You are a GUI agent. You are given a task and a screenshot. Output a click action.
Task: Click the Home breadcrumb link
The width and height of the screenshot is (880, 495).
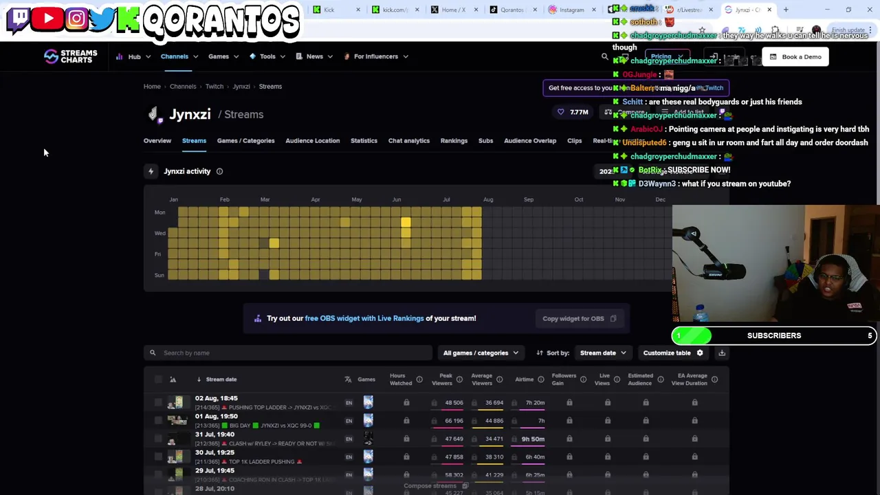pos(152,87)
